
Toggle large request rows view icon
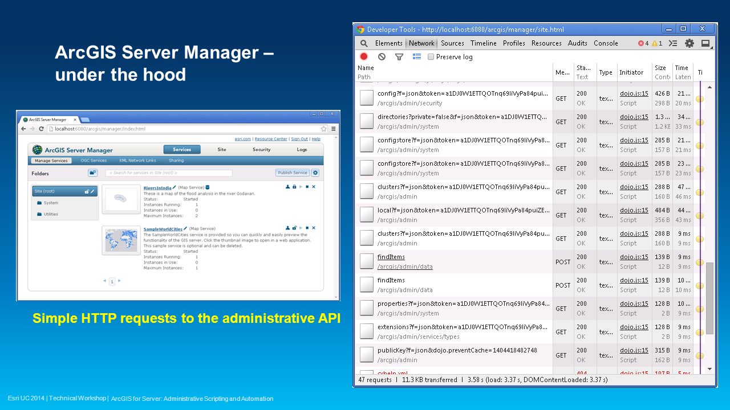417,56
